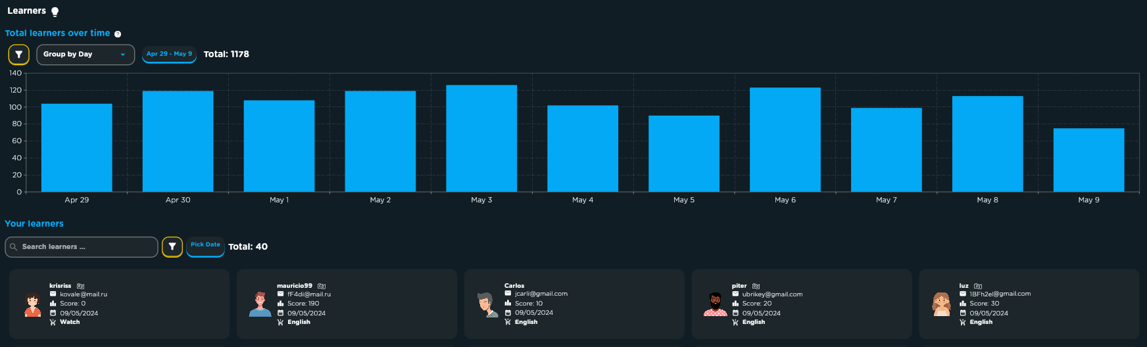Select the May 9 bar in chart

click(x=1088, y=160)
